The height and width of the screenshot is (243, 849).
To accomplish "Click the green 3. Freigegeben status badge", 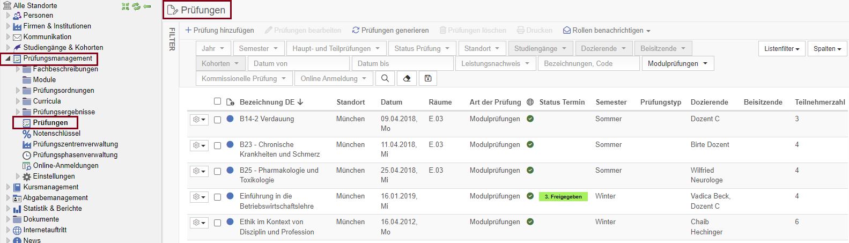I will [x=563, y=196].
